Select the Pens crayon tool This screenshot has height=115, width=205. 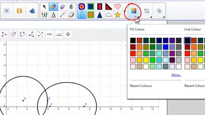[45, 15]
